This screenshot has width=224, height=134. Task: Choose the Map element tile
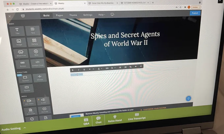(36, 52)
